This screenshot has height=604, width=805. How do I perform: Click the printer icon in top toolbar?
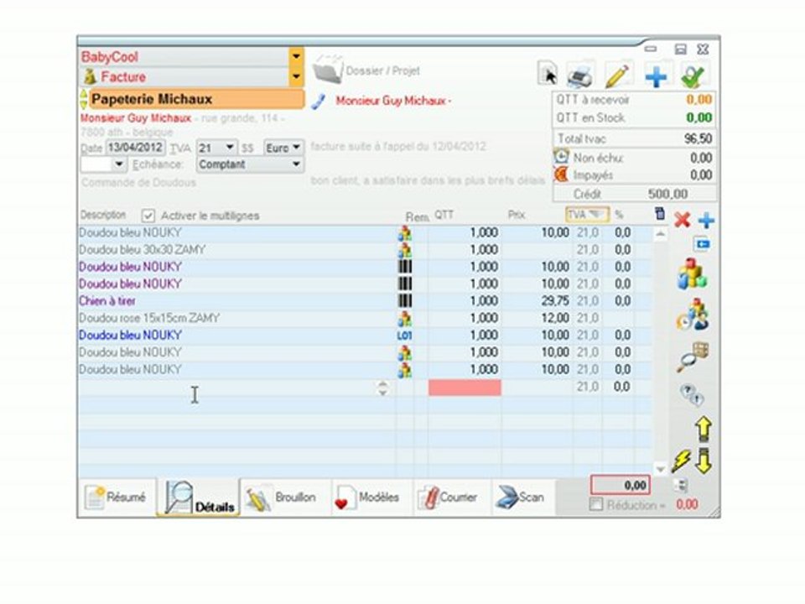tap(580, 76)
